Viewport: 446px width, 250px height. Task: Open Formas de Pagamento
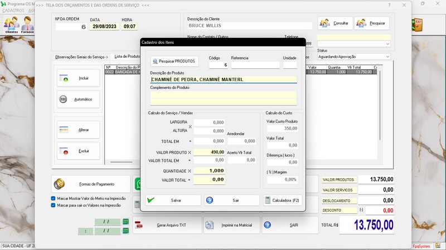pyautogui.click(x=91, y=184)
